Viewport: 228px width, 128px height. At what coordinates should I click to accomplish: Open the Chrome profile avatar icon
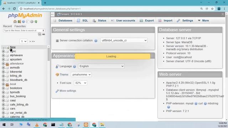[x=219, y=9]
